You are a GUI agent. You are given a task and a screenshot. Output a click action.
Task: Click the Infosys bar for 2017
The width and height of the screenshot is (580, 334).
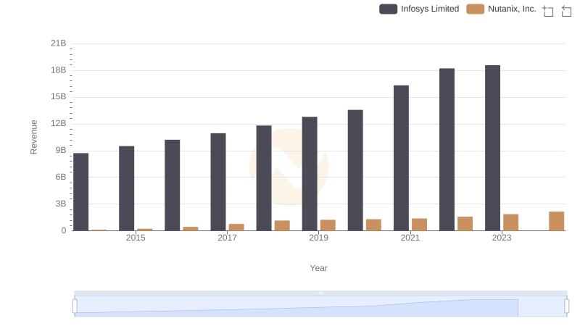click(218, 182)
